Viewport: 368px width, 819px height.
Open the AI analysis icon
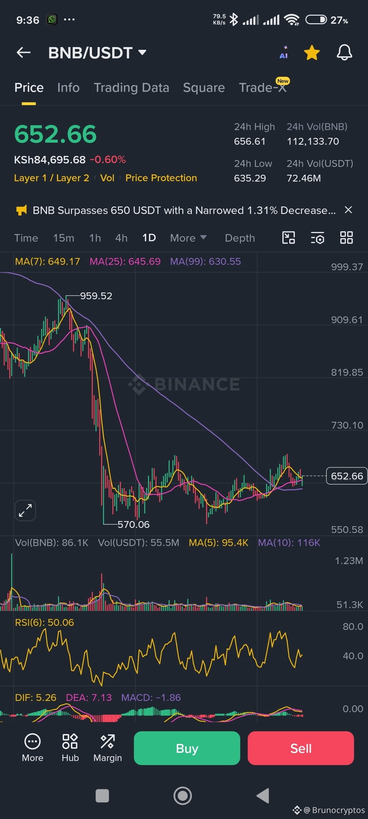coord(284,53)
